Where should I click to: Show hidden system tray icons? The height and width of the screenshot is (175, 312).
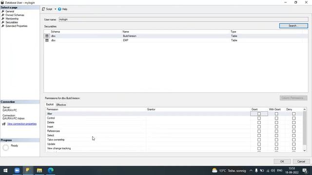[251, 171]
